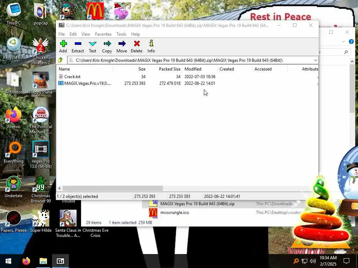Image resolution: width=358 pixels, height=268 pixels.
Task: Click the Copy toolbar button
Action: click(x=107, y=47)
